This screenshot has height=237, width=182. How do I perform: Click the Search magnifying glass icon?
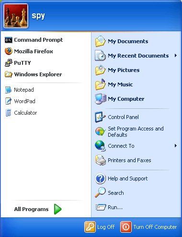click(x=100, y=192)
